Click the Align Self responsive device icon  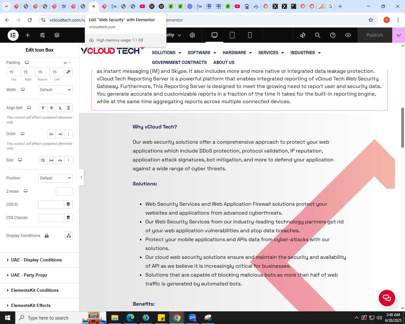[x=29, y=108]
